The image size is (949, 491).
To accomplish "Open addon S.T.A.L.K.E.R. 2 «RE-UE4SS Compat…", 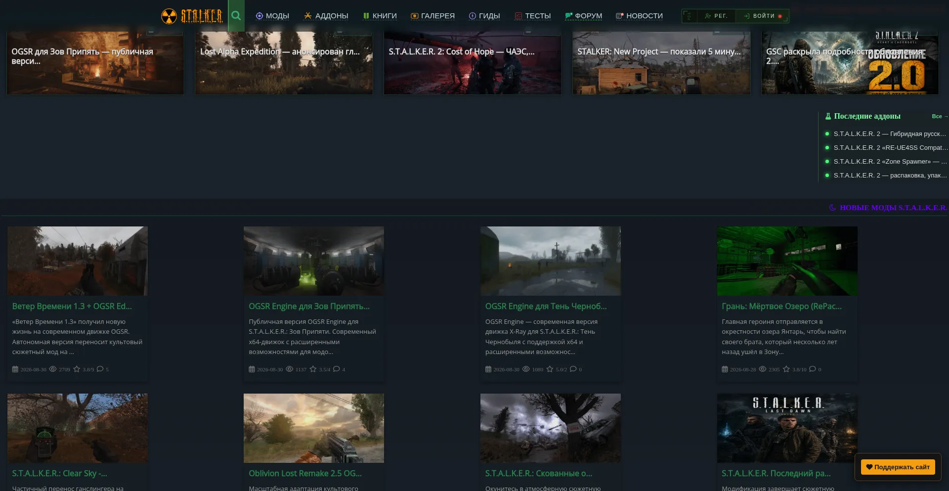I will coord(891,148).
